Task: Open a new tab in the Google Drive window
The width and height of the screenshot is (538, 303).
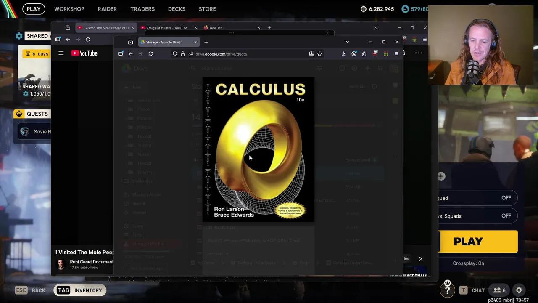Action: (x=206, y=42)
